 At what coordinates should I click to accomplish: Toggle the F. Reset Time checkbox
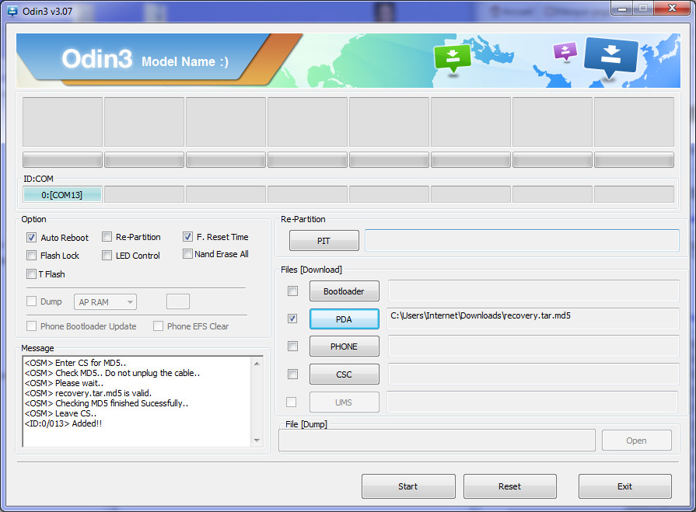[187, 237]
